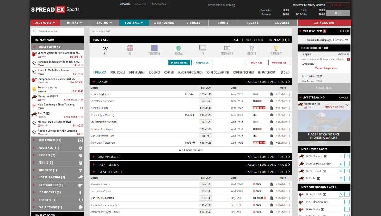This screenshot has height=216, width=381.
Task: Open the Fixed Odds Display format dropdown
Action: pyautogui.click(x=340, y=40)
